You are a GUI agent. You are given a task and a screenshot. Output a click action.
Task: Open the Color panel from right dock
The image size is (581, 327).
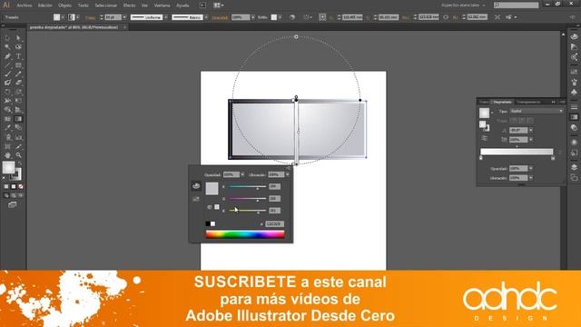click(x=574, y=37)
